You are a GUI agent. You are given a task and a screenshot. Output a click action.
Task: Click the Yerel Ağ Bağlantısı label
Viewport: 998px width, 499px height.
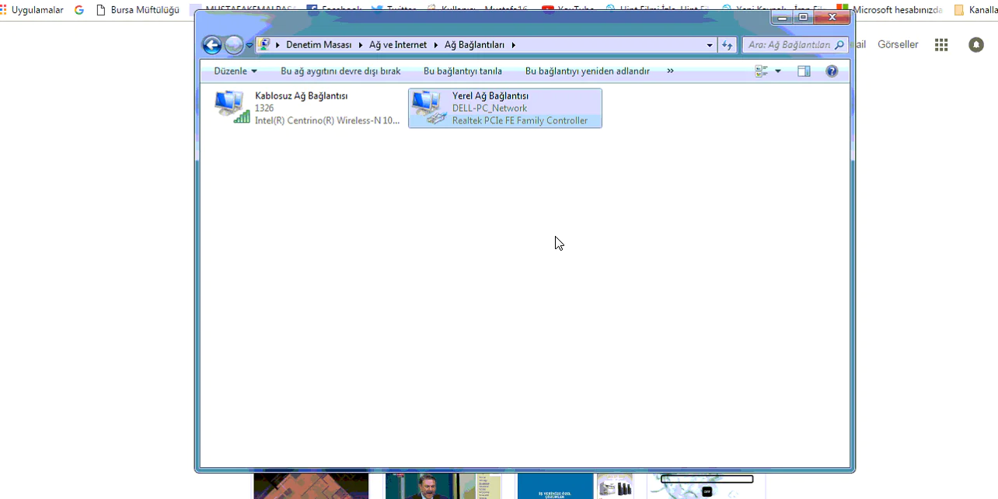(490, 95)
